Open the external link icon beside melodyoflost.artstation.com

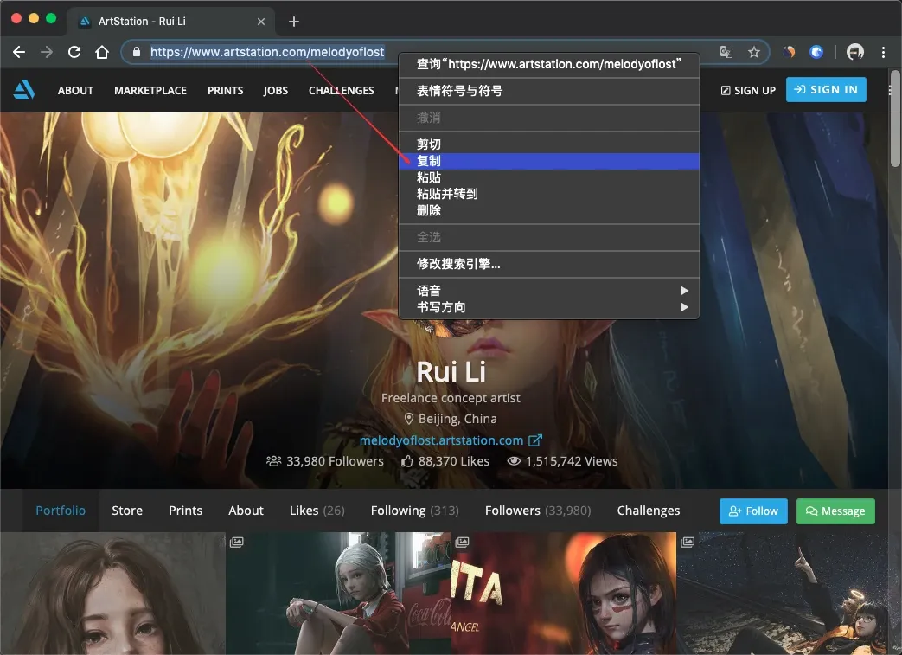535,440
